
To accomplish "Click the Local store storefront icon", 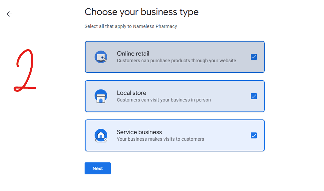I will (101, 96).
